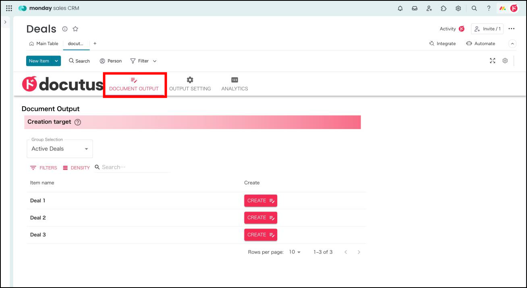Click the invite members icon in top bar
The image size is (527, 288).
(429, 8)
